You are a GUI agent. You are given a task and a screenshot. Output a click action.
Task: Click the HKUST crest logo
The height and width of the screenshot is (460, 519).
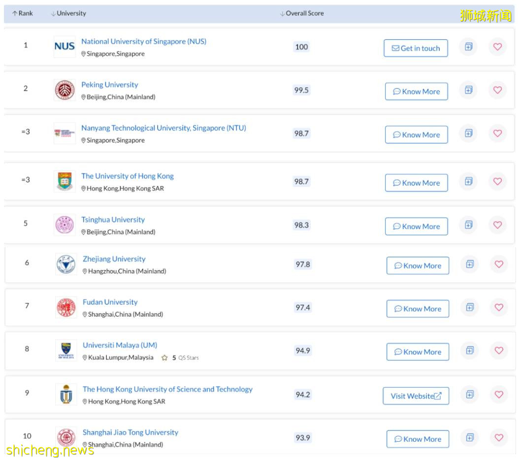click(x=65, y=394)
